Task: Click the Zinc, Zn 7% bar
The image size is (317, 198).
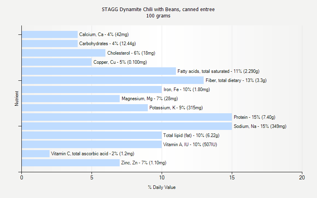Action: [71, 163]
